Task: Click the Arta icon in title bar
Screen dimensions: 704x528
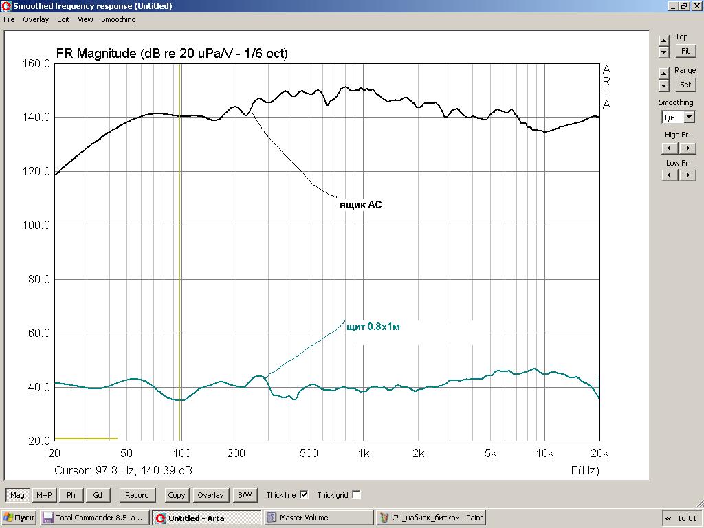Action: click(5, 5)
